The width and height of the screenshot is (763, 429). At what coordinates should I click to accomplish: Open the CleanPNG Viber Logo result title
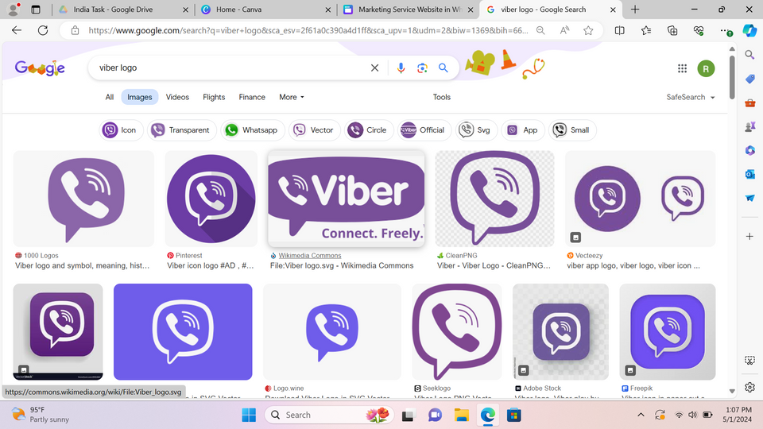click(494, 265)
